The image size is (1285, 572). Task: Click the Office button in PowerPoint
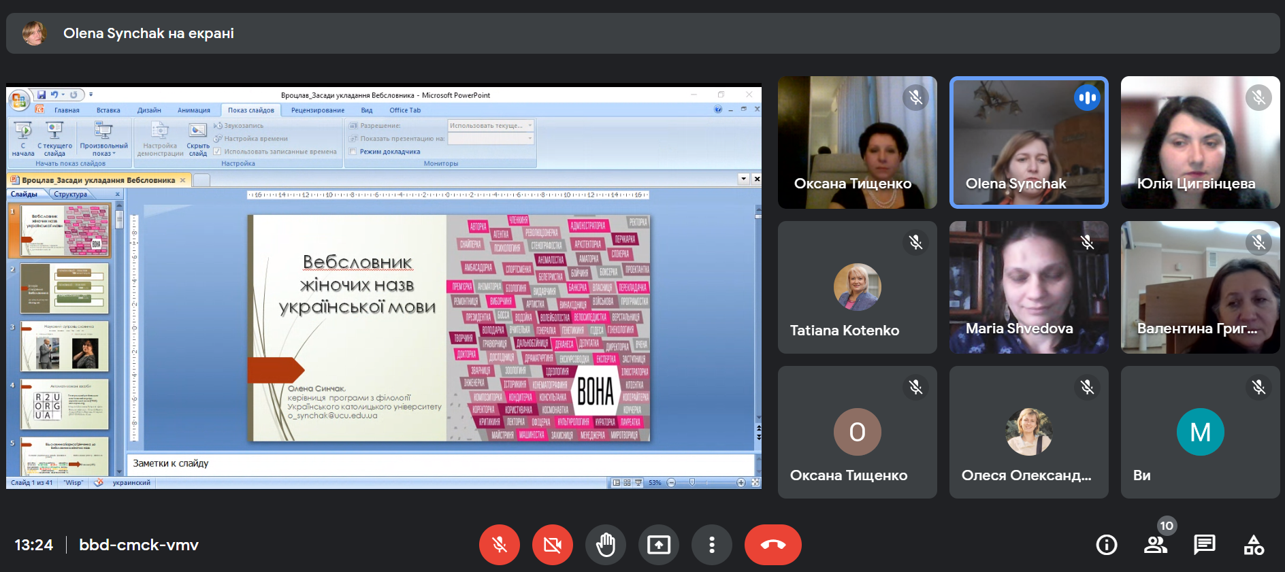click(19, 101)
